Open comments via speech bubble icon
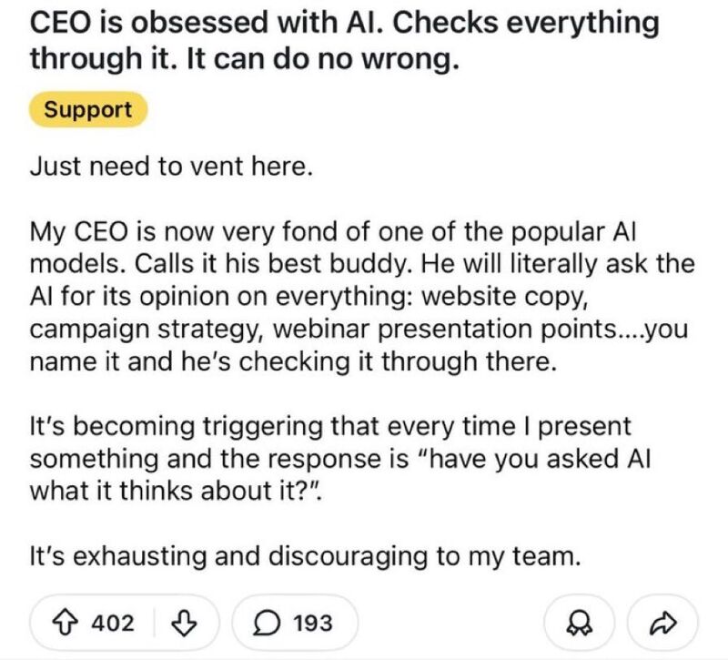The height and width of the screenshot is (660, 728). pyautogui.click(x=270, y=623)
